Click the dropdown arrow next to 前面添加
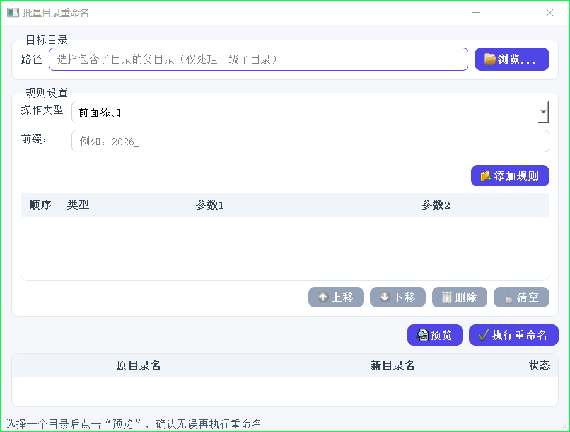This screenshot has width=570, height=432. click(x=543, y=111)
